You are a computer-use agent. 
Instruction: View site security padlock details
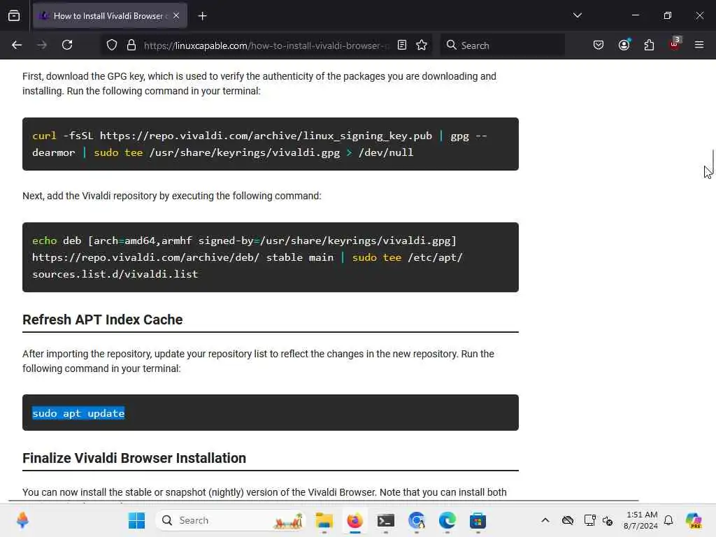click(131, 45)
